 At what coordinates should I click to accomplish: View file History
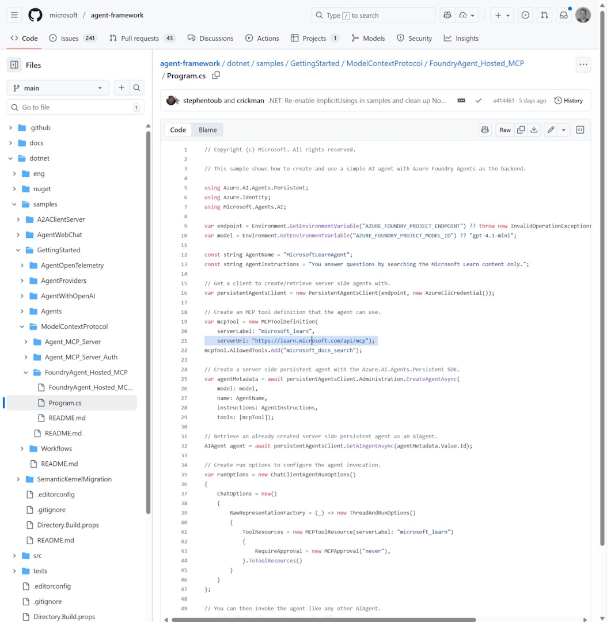coord(568,101)
